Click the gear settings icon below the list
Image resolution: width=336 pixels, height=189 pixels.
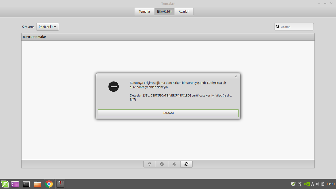coord(174,164)
